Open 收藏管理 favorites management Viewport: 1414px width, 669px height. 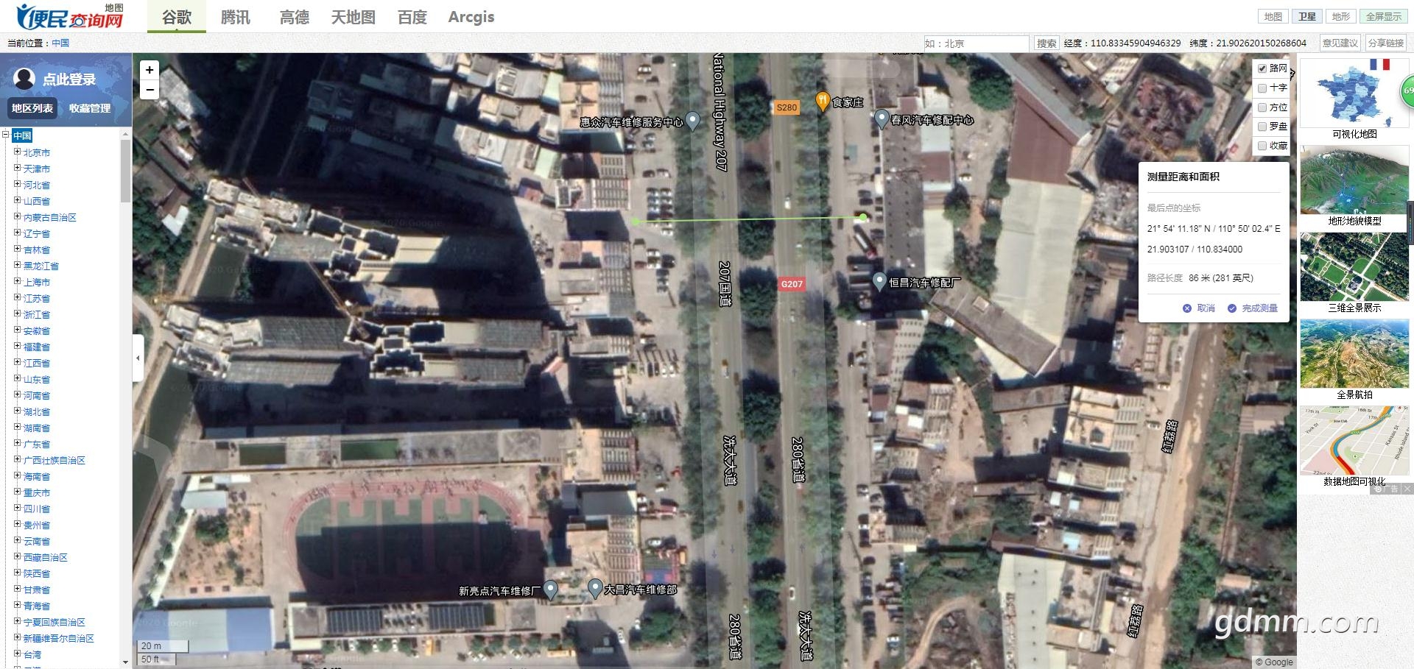click(90, 108)
